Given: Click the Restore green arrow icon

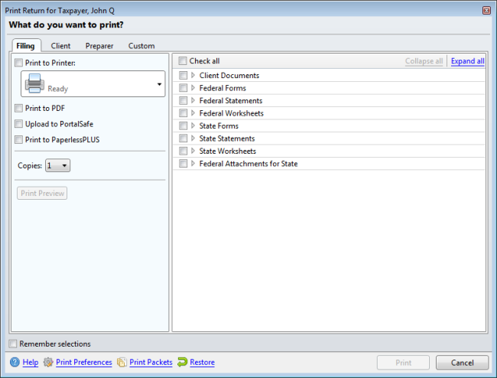Looking at the screenshot, I should [183, 362].
